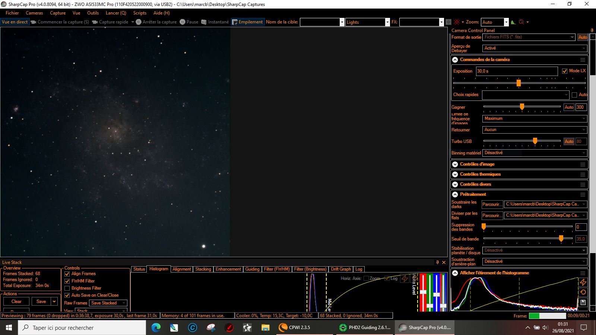The width and height of the screenshot is (596, 335).
Task: Take a snapshot with Instantané icon
Action: click(204, 22)
